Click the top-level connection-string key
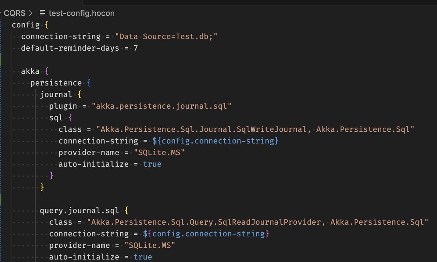437x262 pixels. [x=61, y=37]
